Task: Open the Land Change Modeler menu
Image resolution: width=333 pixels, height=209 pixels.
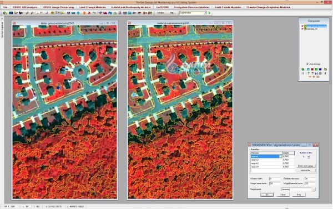Action: click(x=92, y=7)
